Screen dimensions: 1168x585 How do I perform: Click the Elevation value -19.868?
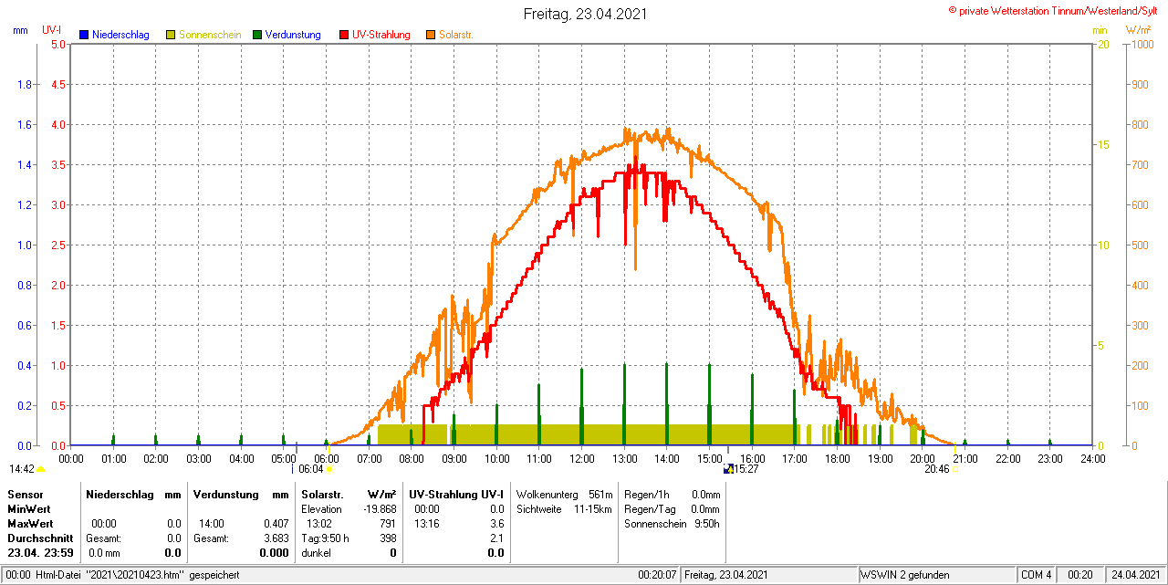(380, 508)
